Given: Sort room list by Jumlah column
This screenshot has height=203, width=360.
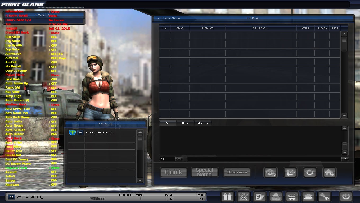Looking at the screenshot, I should click(322, 28).
